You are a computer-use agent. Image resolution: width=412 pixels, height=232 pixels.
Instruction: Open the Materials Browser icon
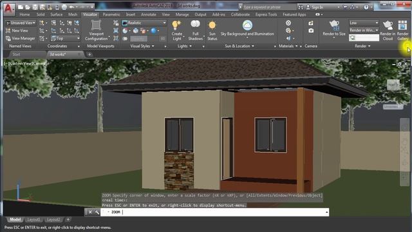click(x=288, y=23)
